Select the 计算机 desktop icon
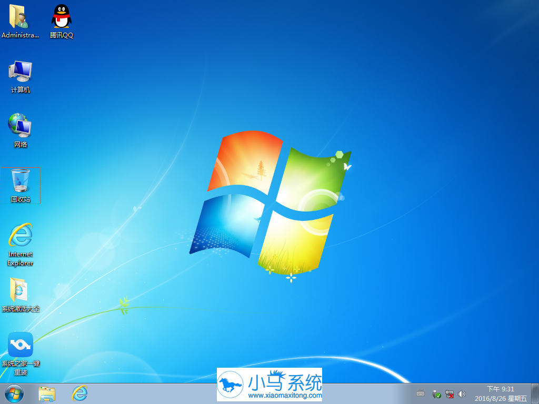 point(21,76)
